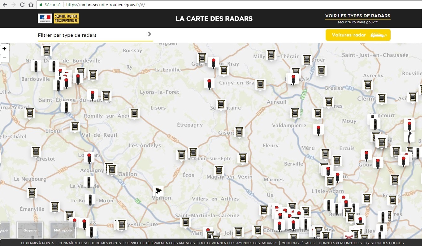Zoom in the map with plus button
The height and width of the screenshot is (246, 442).
pyautogui.click(x=4, y=49)
